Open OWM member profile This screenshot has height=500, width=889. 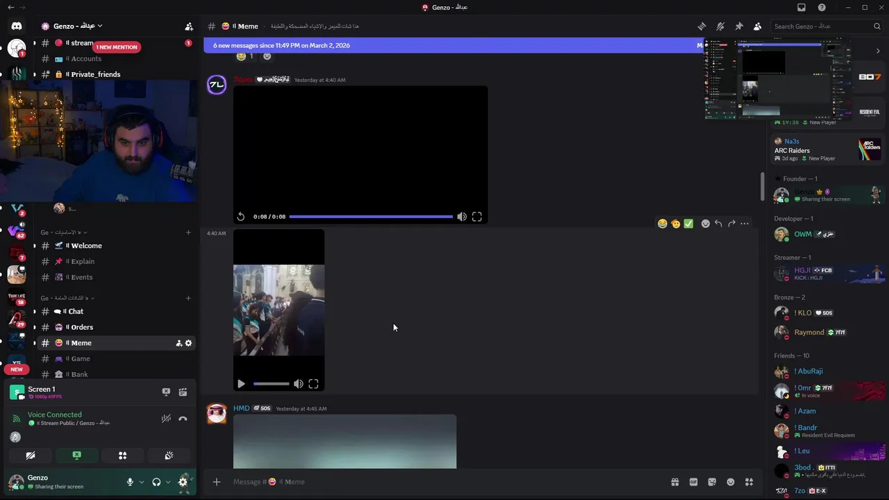point(829,235)
